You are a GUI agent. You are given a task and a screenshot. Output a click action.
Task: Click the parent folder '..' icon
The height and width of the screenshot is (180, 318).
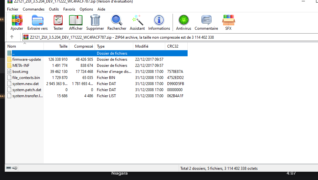pos(9,53)
